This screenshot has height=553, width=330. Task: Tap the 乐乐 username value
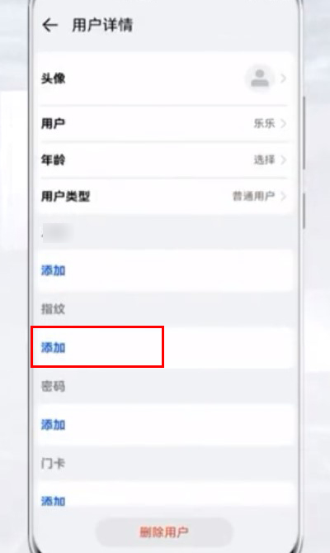tap(264, 124)
